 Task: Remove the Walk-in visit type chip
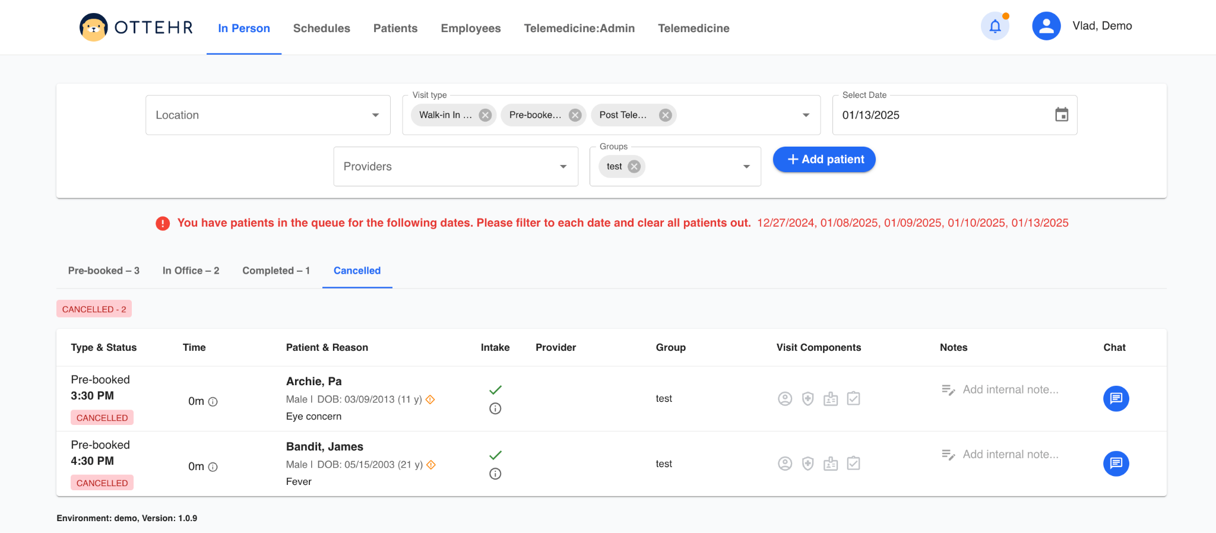tap(485, 115)
